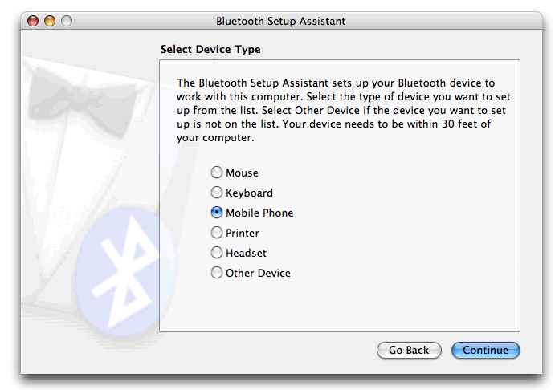Click the Select Device Type heading
559x390 pixels.
pos(210,50)
